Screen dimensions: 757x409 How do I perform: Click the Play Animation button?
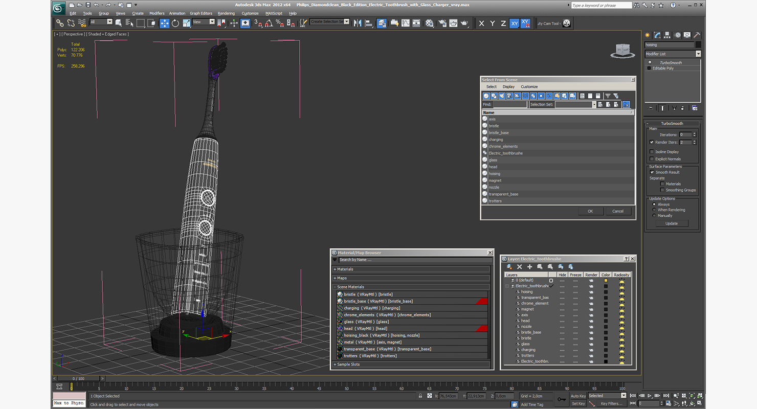coord(650,396)
